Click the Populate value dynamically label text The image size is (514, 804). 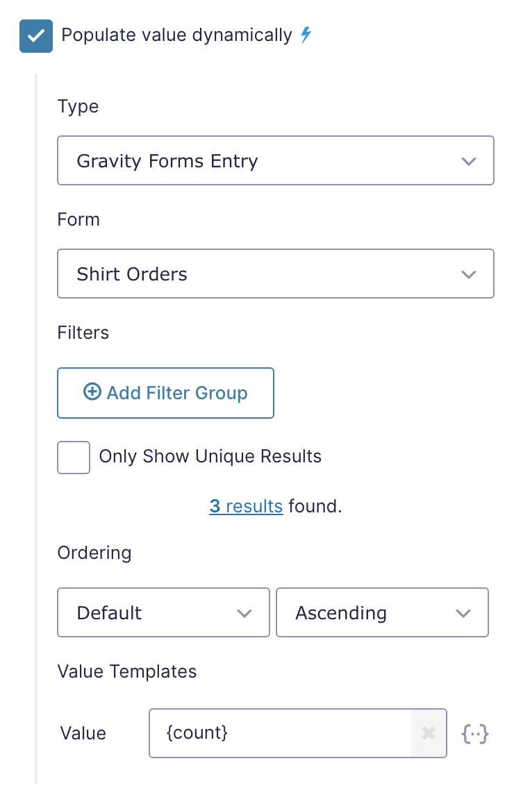point(176,35)
